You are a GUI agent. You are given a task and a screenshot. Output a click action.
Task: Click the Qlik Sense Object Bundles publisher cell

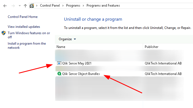163,74
